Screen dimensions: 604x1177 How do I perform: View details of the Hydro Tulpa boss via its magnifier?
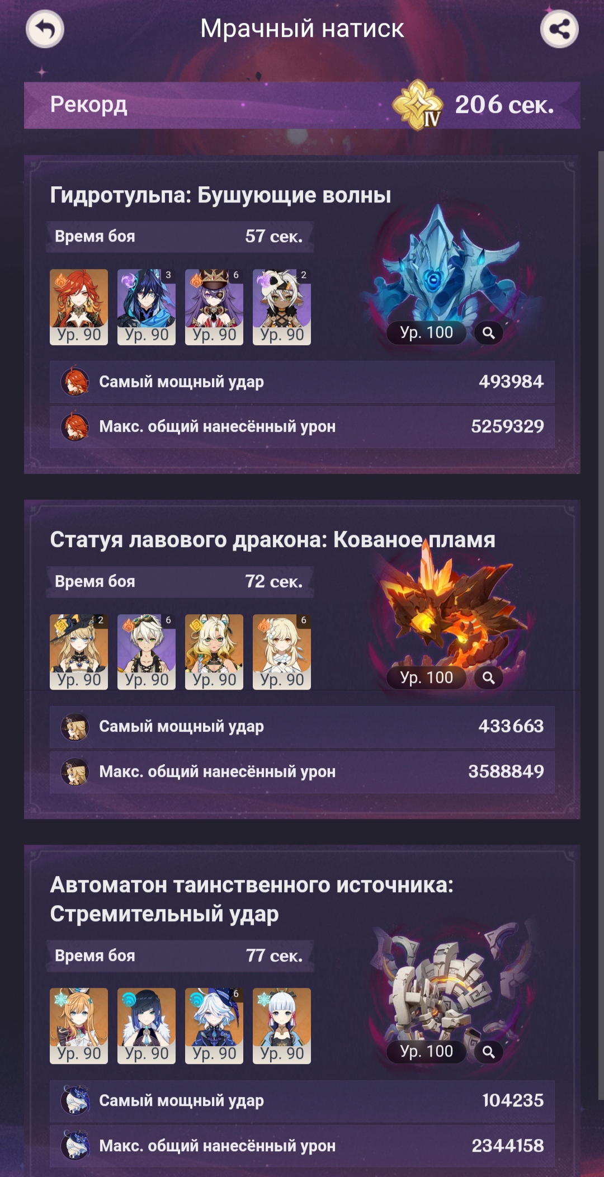(x=489, y=333)
